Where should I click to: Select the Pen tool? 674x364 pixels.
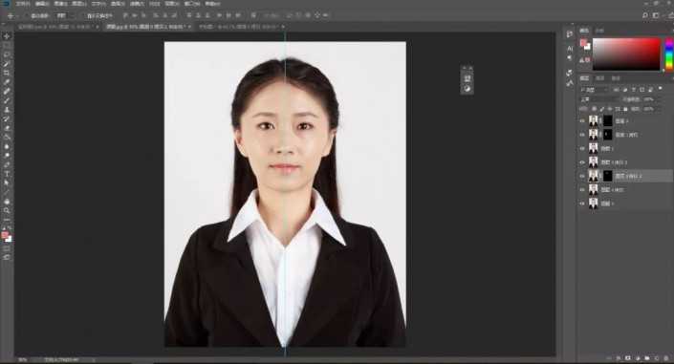[7, 164]
